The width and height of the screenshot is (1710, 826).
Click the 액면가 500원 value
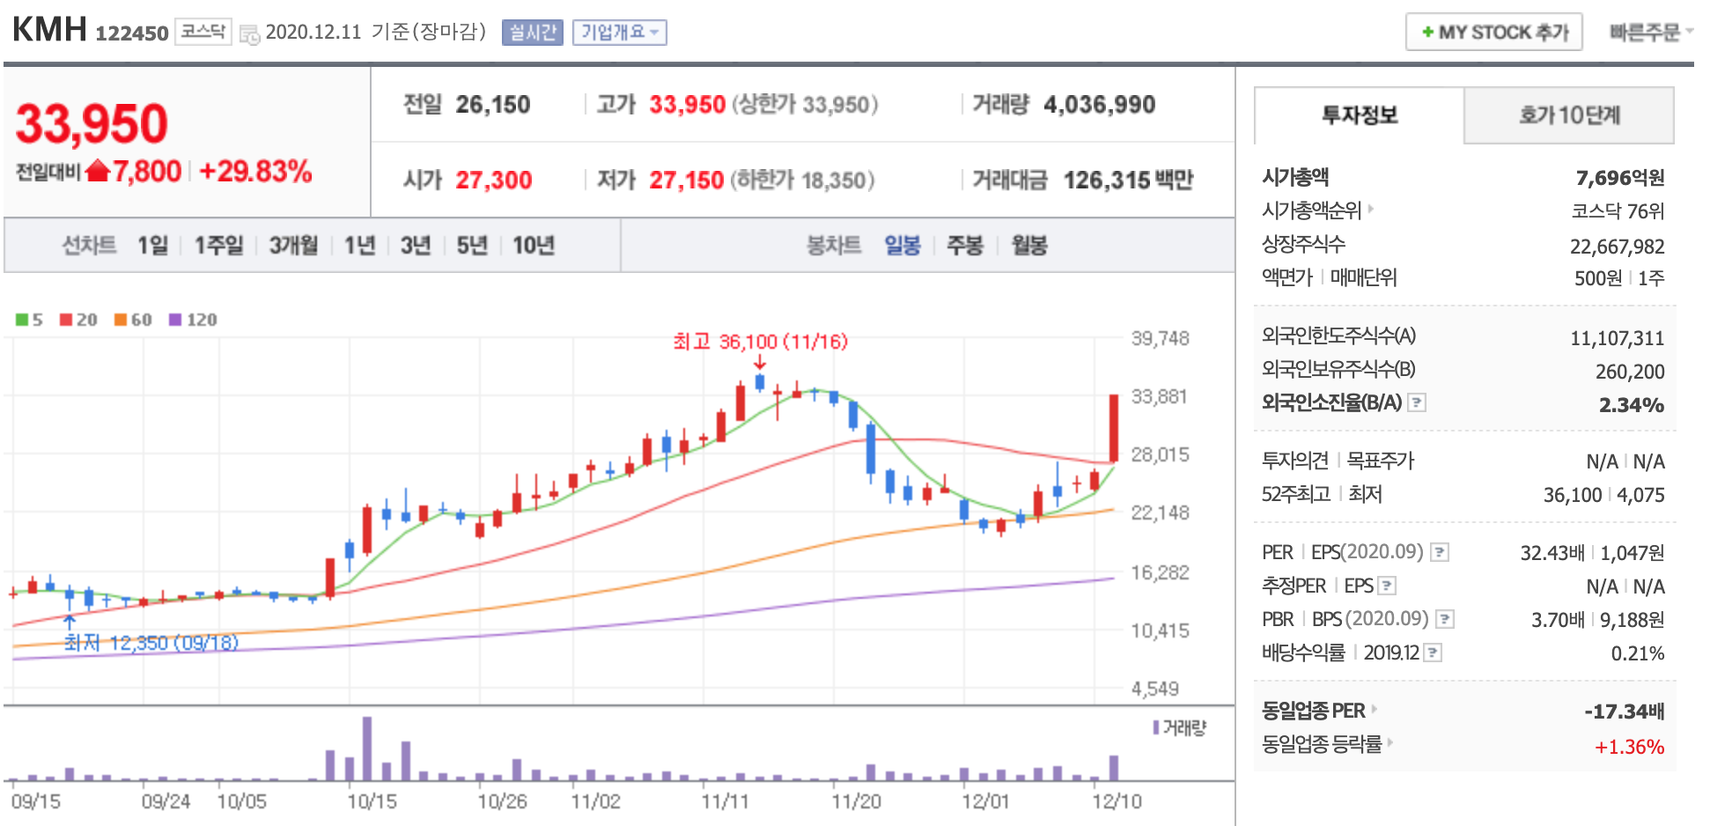click(1598, 278)
